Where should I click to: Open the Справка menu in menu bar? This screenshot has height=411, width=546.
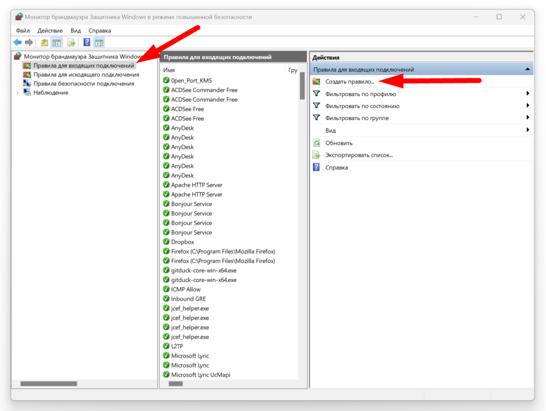[100, 30]
